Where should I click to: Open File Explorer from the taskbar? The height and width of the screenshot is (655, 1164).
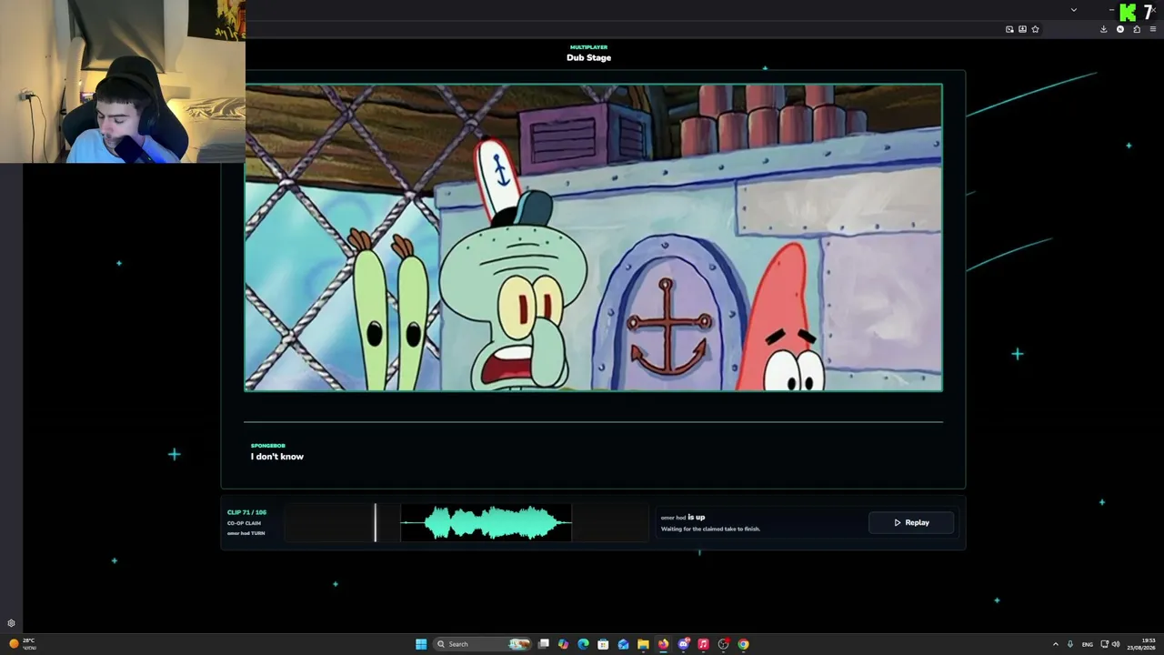pyautogui.click(x=643, y=644)
